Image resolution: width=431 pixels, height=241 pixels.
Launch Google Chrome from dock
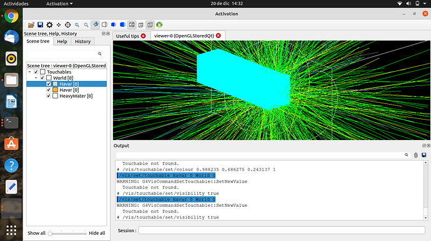point(11,16)
